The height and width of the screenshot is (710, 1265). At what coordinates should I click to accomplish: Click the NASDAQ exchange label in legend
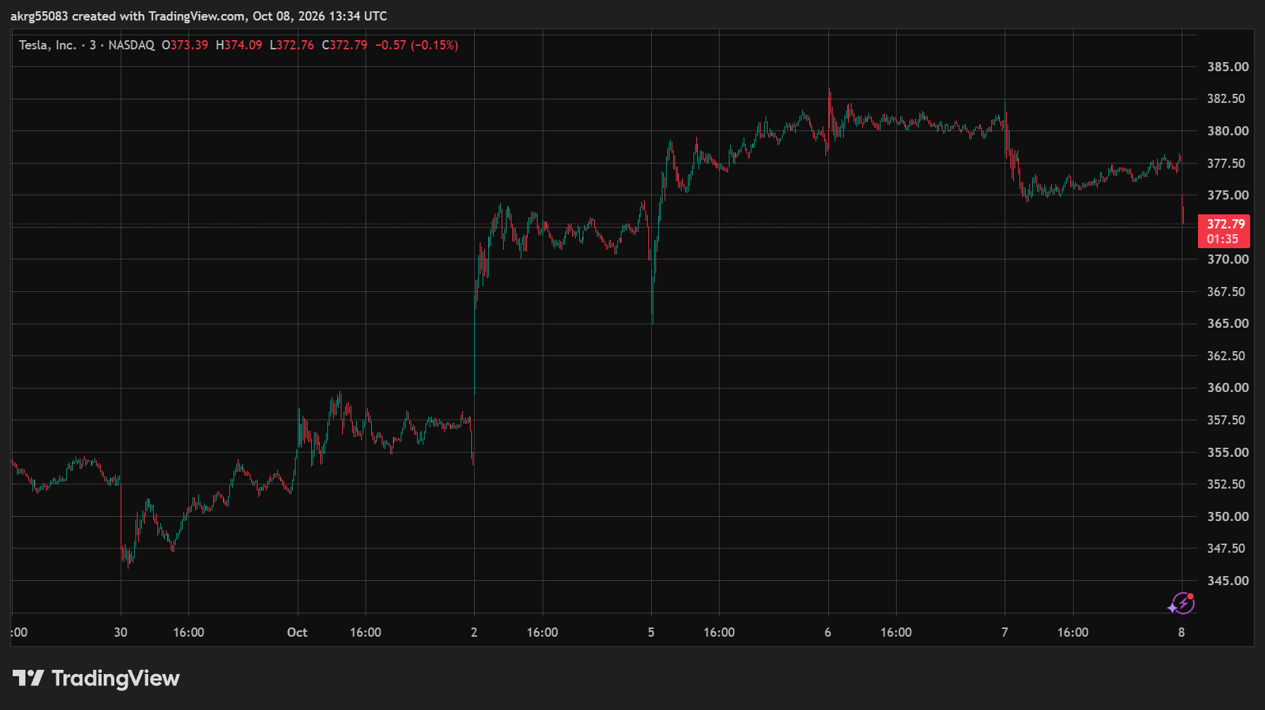(131, 45)
